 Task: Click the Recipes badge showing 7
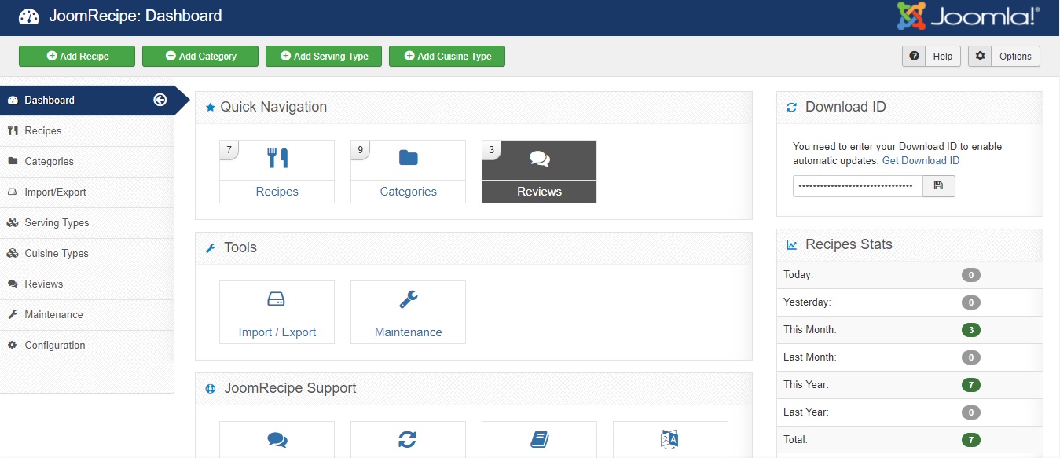tap(229, 149)
